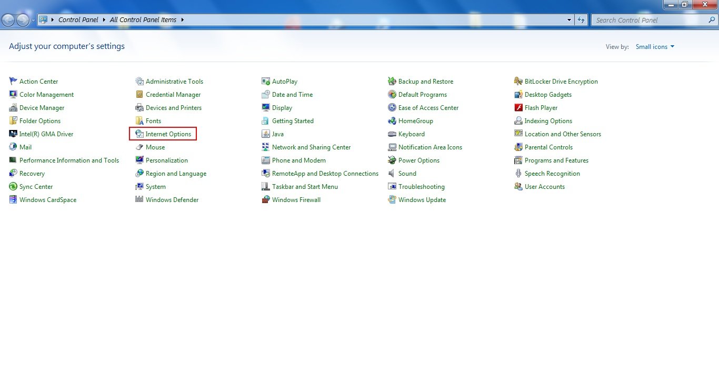The height and width of the screenshot is (383, 719).
Task: Click the search magnifier icon
Action: (x=712, y=20)
